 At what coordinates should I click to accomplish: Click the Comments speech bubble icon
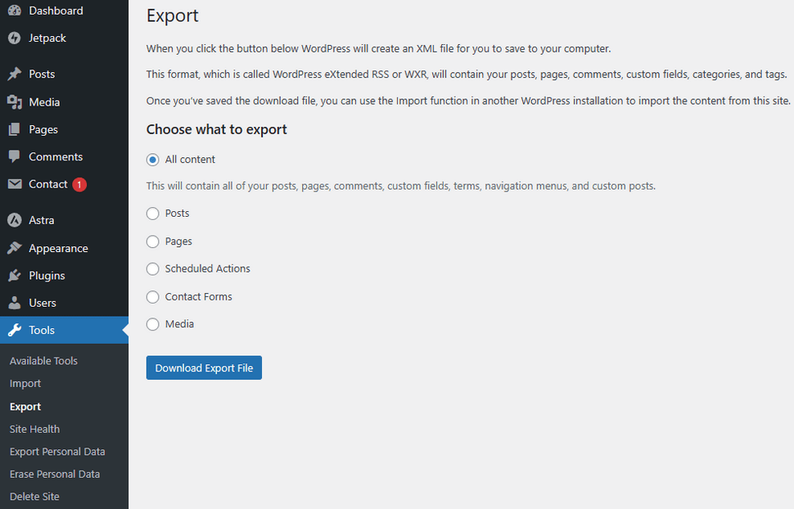click(x=15, y=157)
